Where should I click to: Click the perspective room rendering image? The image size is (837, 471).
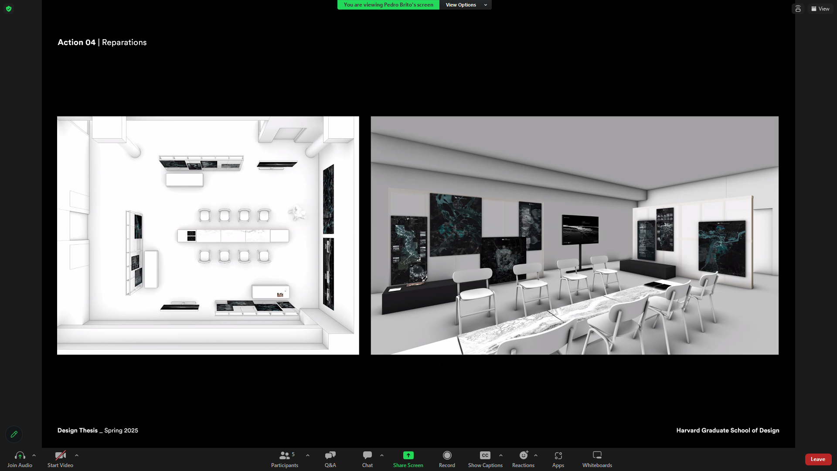click(575, 235)
